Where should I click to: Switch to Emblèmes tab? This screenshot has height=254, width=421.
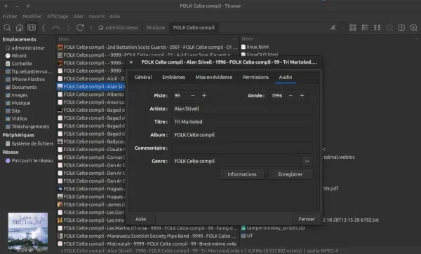tap(174, 77)
